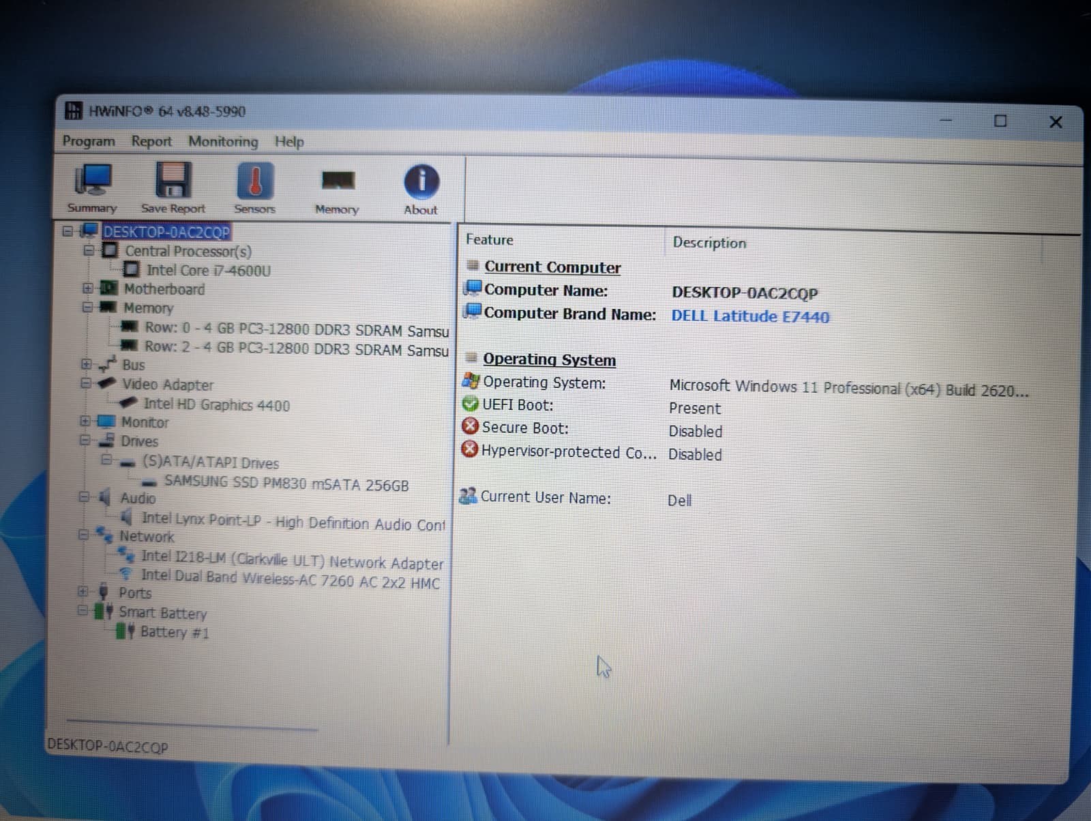Image resolution: width=1091 pixels, height=821 pixels.
Task: Collapse the (S)ATA/ATAPI Drives branch
Action: [x=106, y=460]
